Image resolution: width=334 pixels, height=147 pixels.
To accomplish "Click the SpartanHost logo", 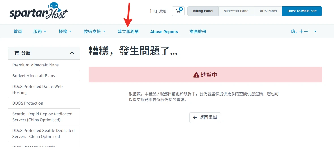I will click(x=39, y=11).
